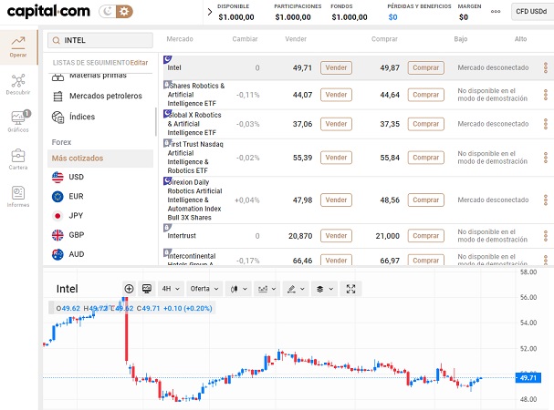
Task: Open the 4H timeframe dropdown
Action: 171,289
